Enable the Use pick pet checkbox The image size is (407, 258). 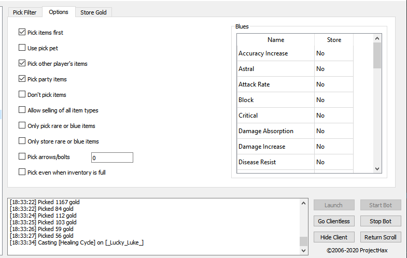[x=22, y=48]
